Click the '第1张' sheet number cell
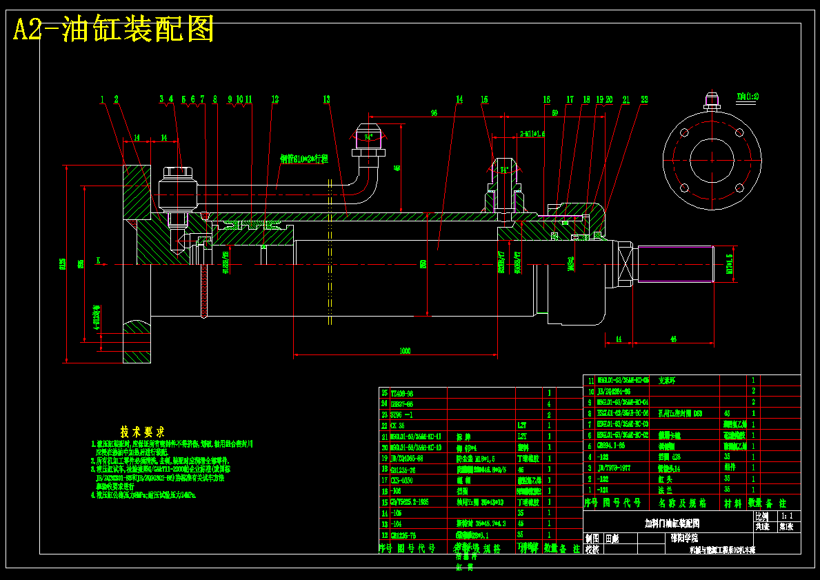The width and height of the screenshot is (820, 580). click(786, 527)
